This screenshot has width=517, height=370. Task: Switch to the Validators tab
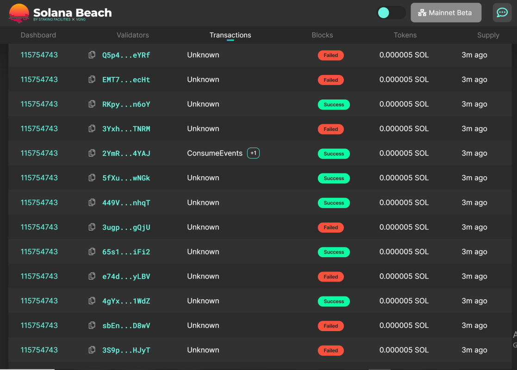[x=133, y=35]
